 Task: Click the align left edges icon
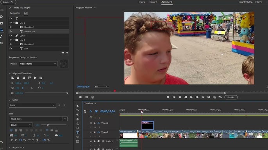[x=13, y=78]
